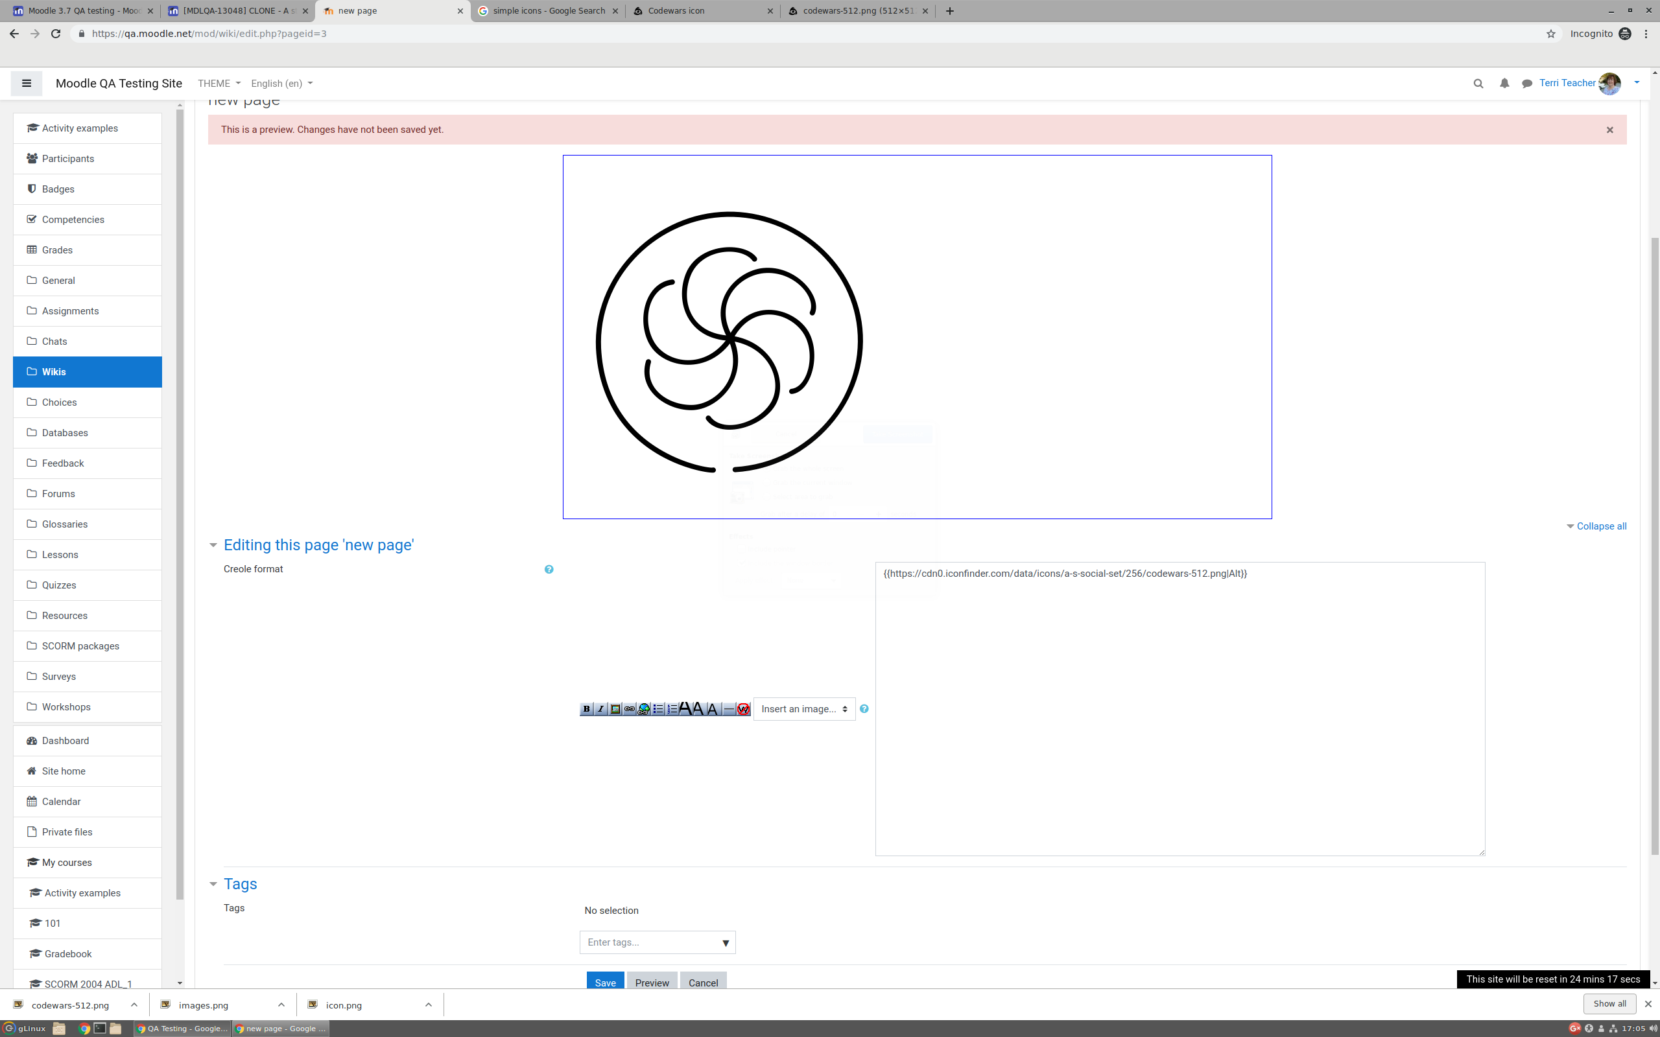Click into the Creole format text area

click(1180, 708)
